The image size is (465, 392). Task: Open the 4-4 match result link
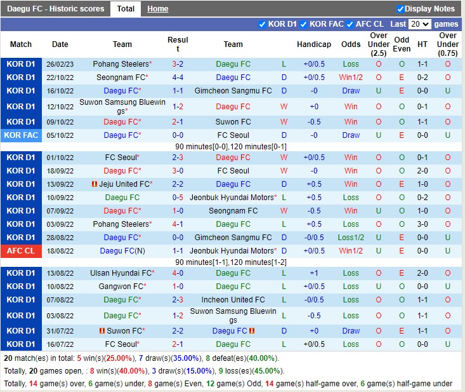tap(178, 78)
